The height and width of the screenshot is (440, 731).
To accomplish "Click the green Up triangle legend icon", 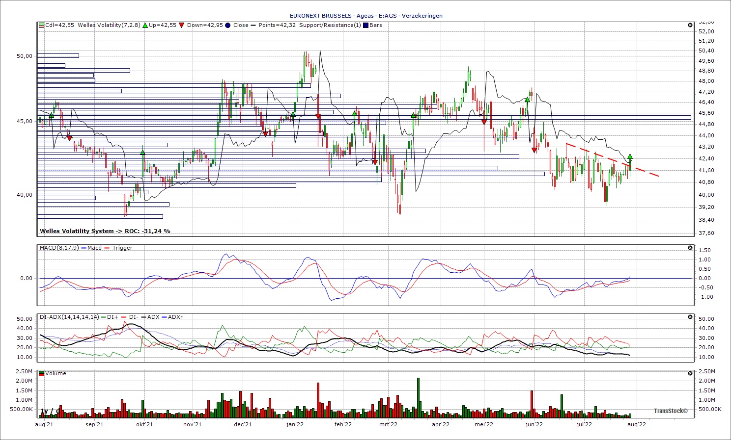I will (x=145, y=25).
